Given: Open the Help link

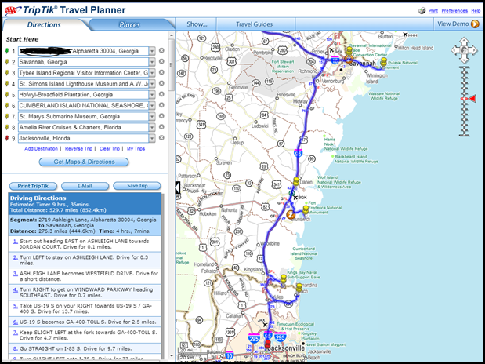Looking at the screenshot, I should (476, 11).
